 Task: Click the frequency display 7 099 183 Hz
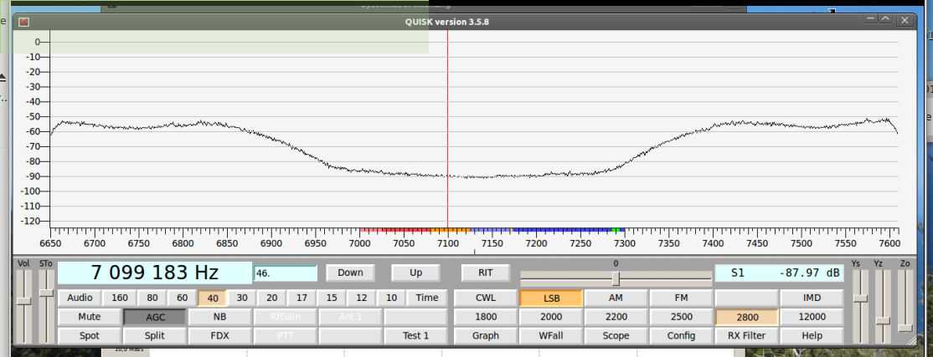point(155,273)
